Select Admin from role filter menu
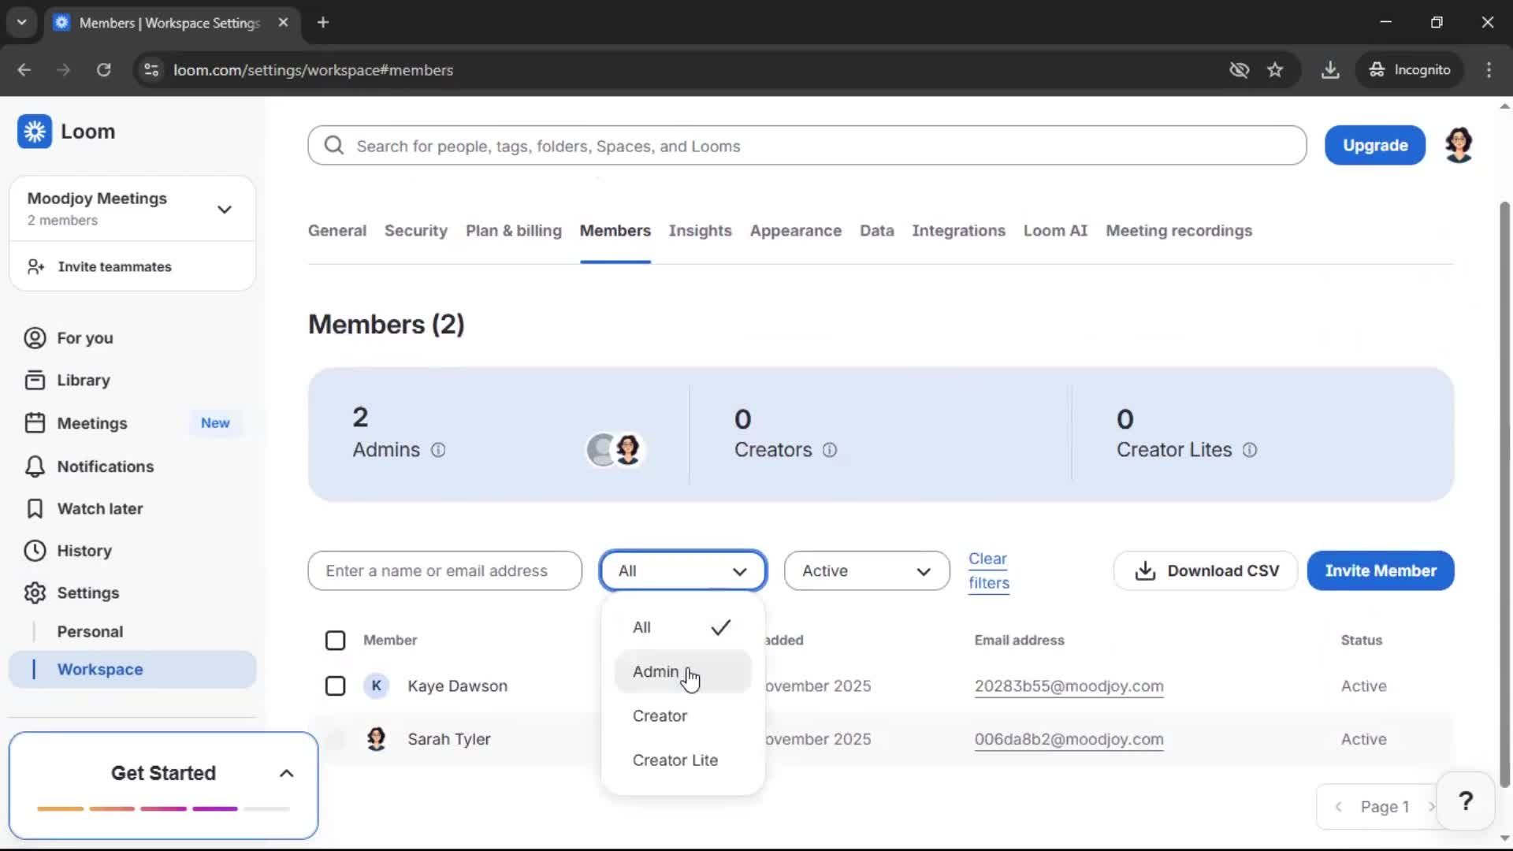The image size is (1513, 851). coord(656,672)
